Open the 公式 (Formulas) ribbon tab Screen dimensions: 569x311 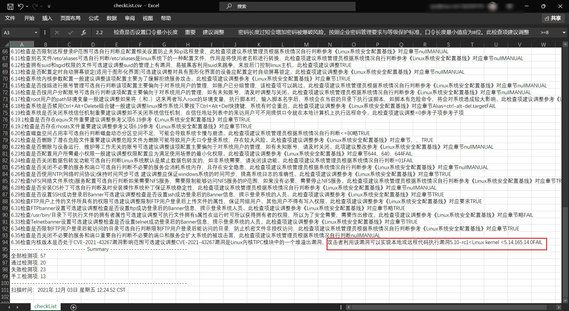point(94,18)
